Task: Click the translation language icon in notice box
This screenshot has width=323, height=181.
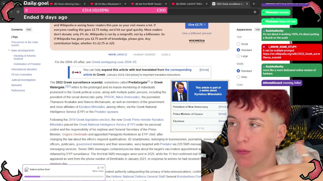Action: (76, 72)
